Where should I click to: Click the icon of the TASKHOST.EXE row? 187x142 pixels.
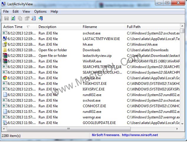[5, 83]
